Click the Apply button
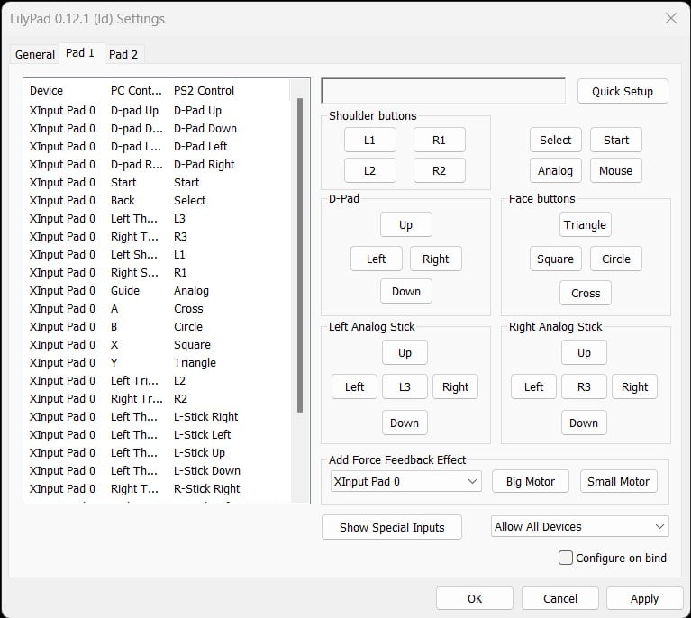Image resolution: width=691 pixels, height=618 pixels. tap(645, 598)
